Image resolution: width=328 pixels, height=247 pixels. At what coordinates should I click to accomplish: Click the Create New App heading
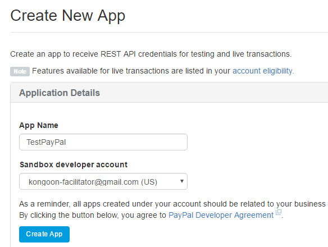coord(68,16)
